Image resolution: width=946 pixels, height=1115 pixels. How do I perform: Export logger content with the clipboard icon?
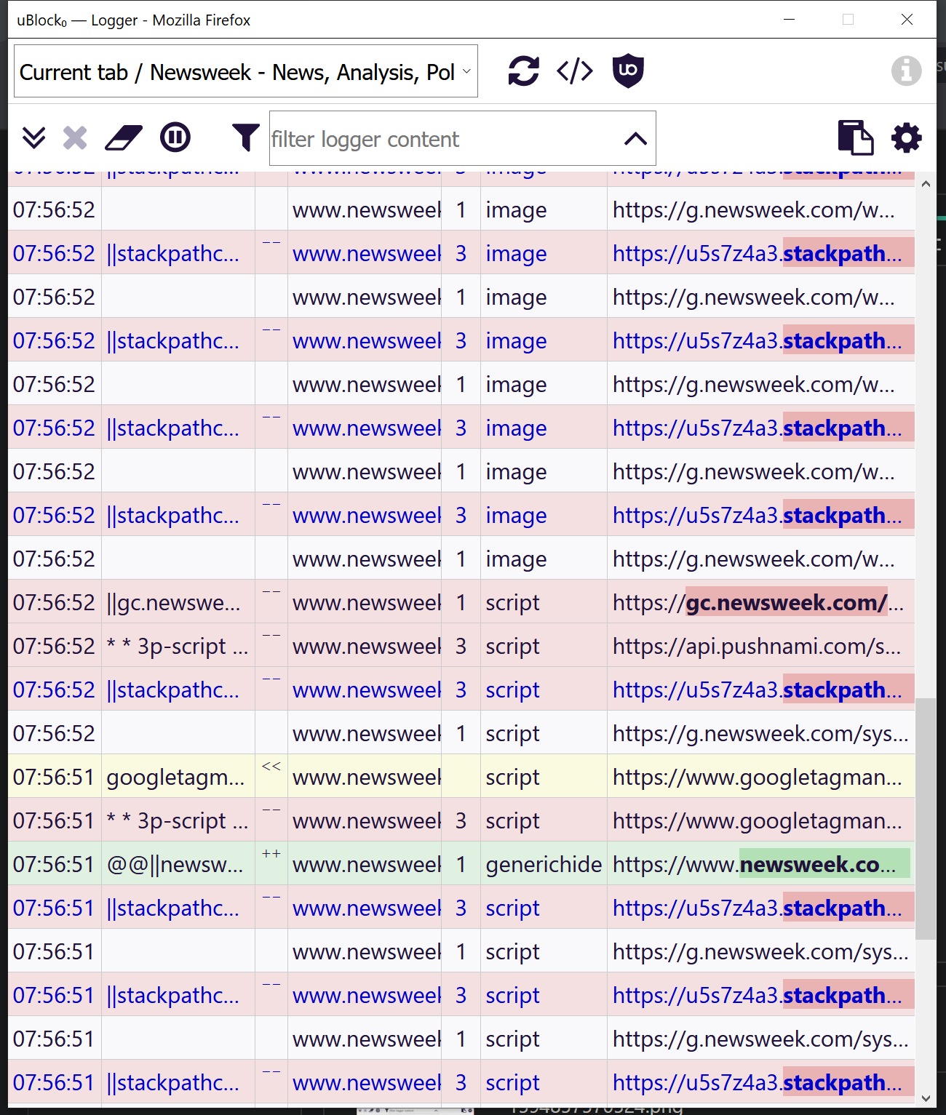(x=856, y=137)
